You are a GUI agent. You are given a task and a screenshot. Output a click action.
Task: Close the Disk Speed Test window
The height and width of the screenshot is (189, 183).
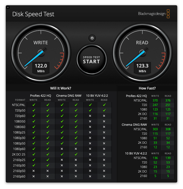(8, 7)
